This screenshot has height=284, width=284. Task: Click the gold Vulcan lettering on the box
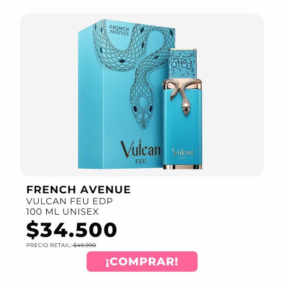pyautogui.click(x=141, y=149)
